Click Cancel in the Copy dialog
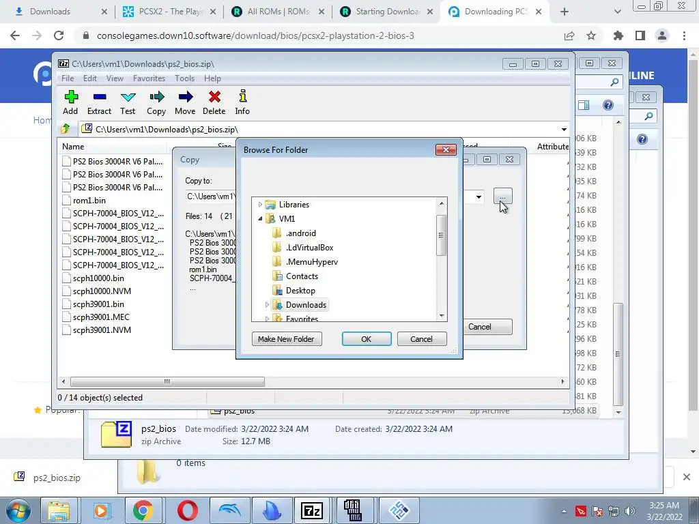 click(x=487, y=327)
